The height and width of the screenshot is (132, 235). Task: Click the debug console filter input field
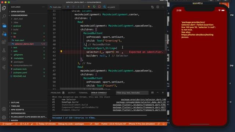coord(132,93)
